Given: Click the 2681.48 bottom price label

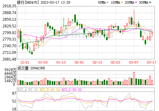Looking at the screenshot, I should [x=9, y=59].
